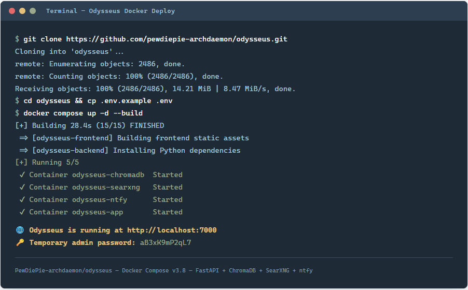Click the arrow before the [odysseus-frontend] line

tap(23, 138)
